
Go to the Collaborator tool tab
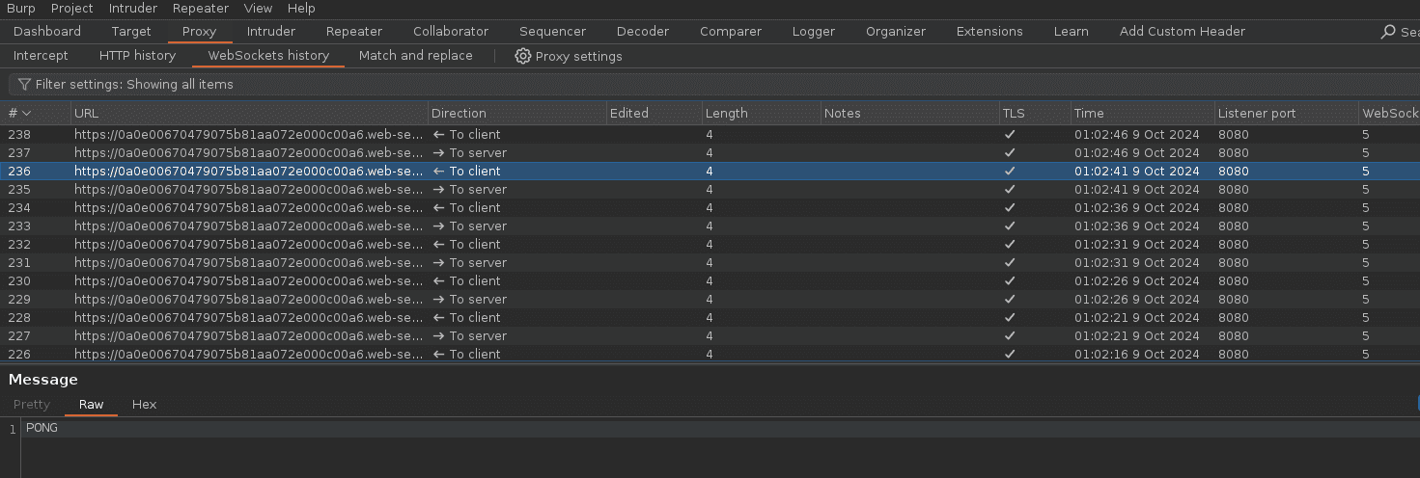451,32
